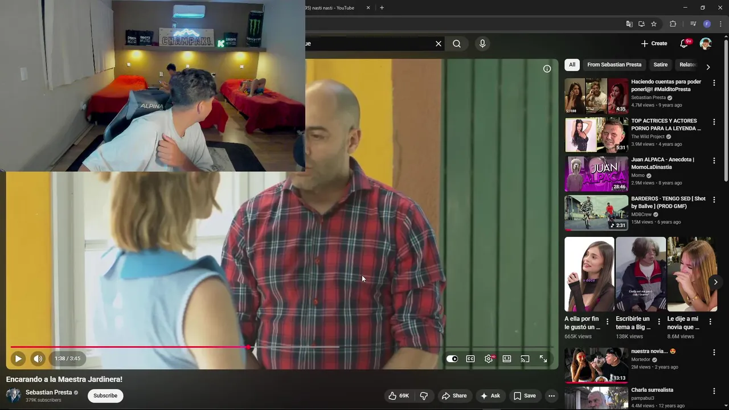The height and width of the screenshot is (410, 729).
Task: Open the Sebastian Presta channel name below the video
Action: point(48,392)
